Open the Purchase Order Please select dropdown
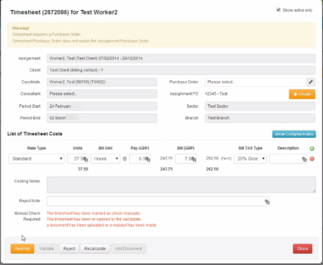The width and height of the screenshot is (323, 265). (x=255, y=82)
